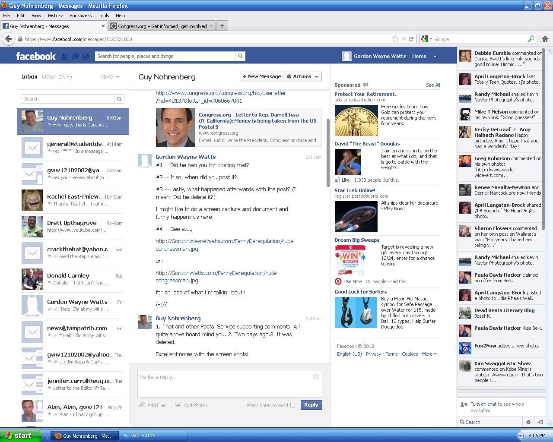Close the Congress.org tab
Screen dimensions: 553x442
[x=211, y=26]
